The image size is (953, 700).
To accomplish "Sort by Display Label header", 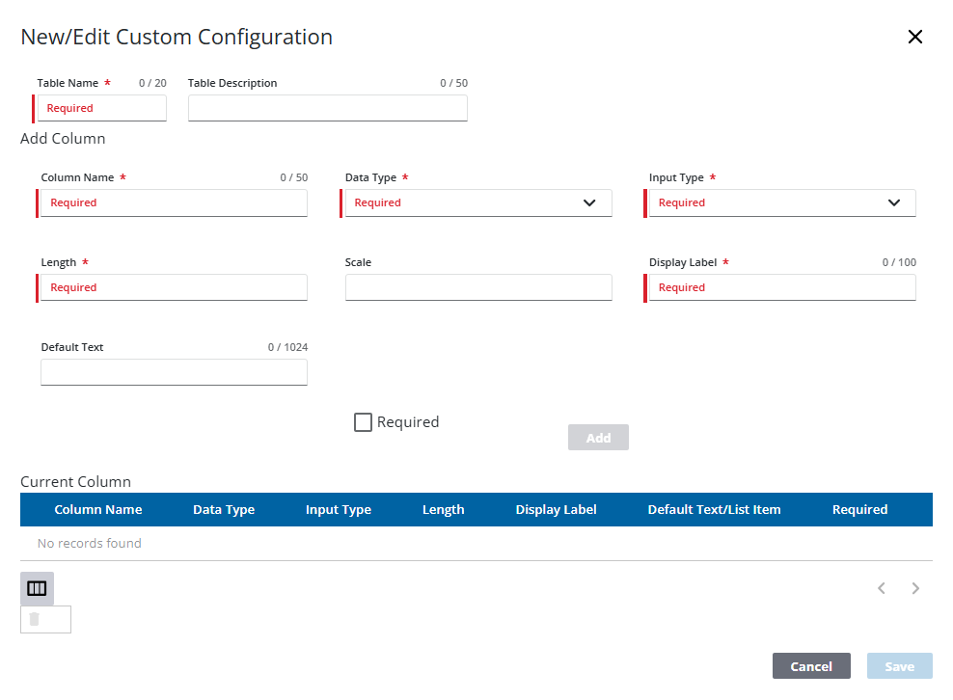I will click(x=556, y=509).
